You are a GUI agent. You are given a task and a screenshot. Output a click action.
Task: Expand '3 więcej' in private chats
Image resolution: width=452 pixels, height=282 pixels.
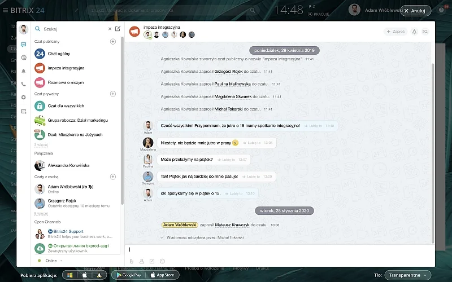(x=41, y=145)
